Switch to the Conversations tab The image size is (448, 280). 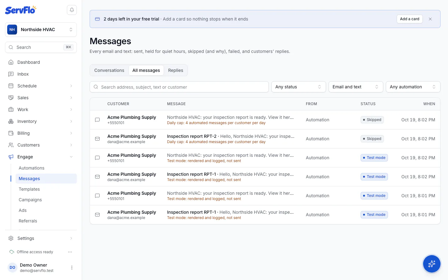click(109, 70)
